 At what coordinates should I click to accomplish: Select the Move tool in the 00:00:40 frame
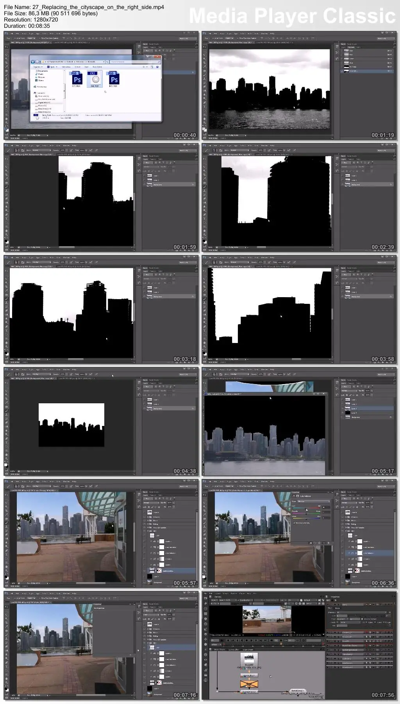click(x=7, y=47)
